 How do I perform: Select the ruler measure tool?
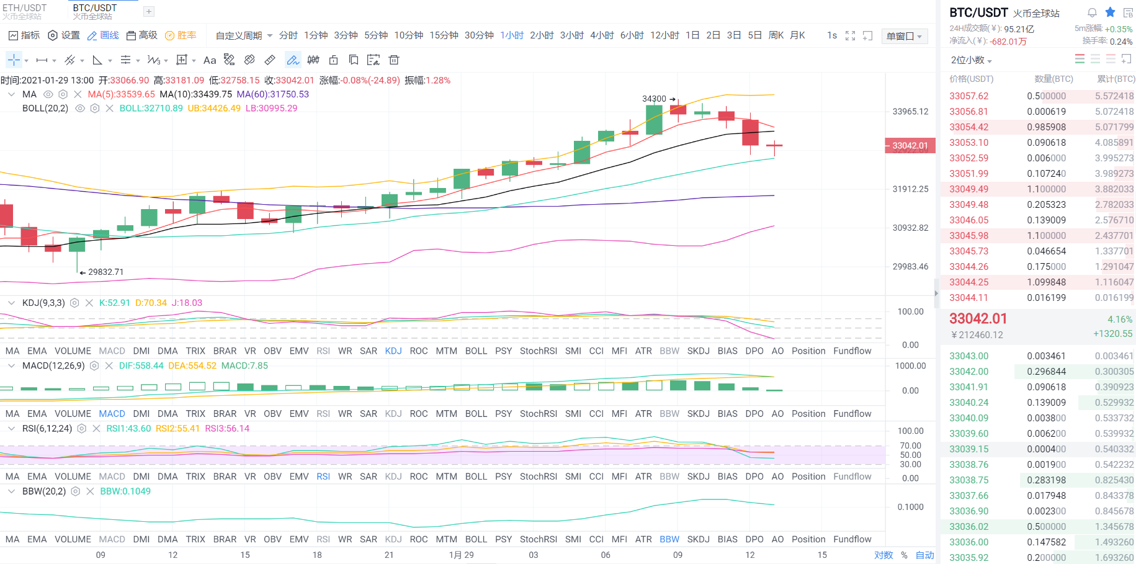[270, 60]
